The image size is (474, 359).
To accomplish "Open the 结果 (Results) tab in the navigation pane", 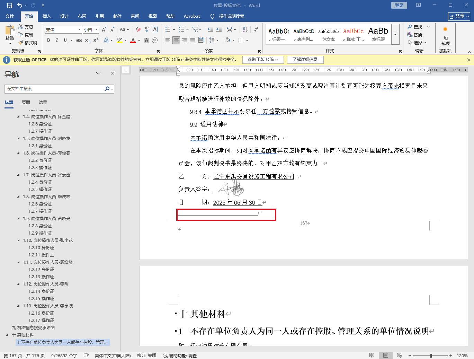I will click(x=43, y=103).
